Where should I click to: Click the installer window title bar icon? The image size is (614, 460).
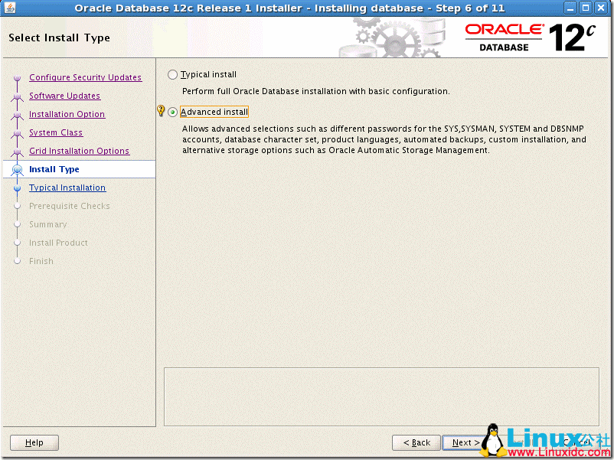[x=8, y=8]
